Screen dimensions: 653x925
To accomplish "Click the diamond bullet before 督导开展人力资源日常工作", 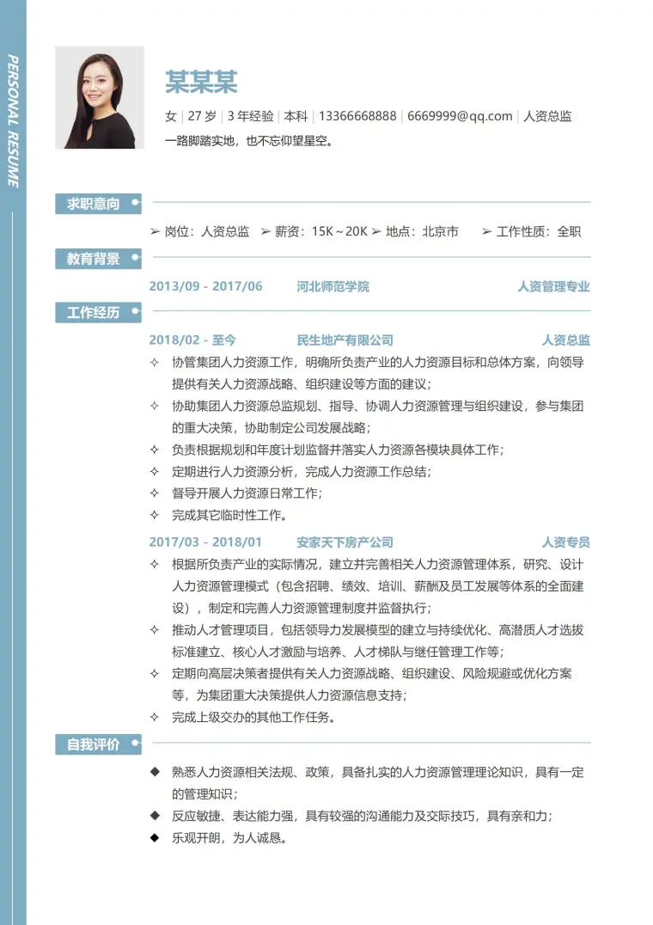I will coord(155,493).
